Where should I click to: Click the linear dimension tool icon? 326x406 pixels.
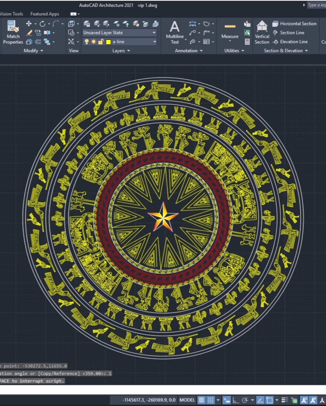pyautogui.click(x=193, y=24)
